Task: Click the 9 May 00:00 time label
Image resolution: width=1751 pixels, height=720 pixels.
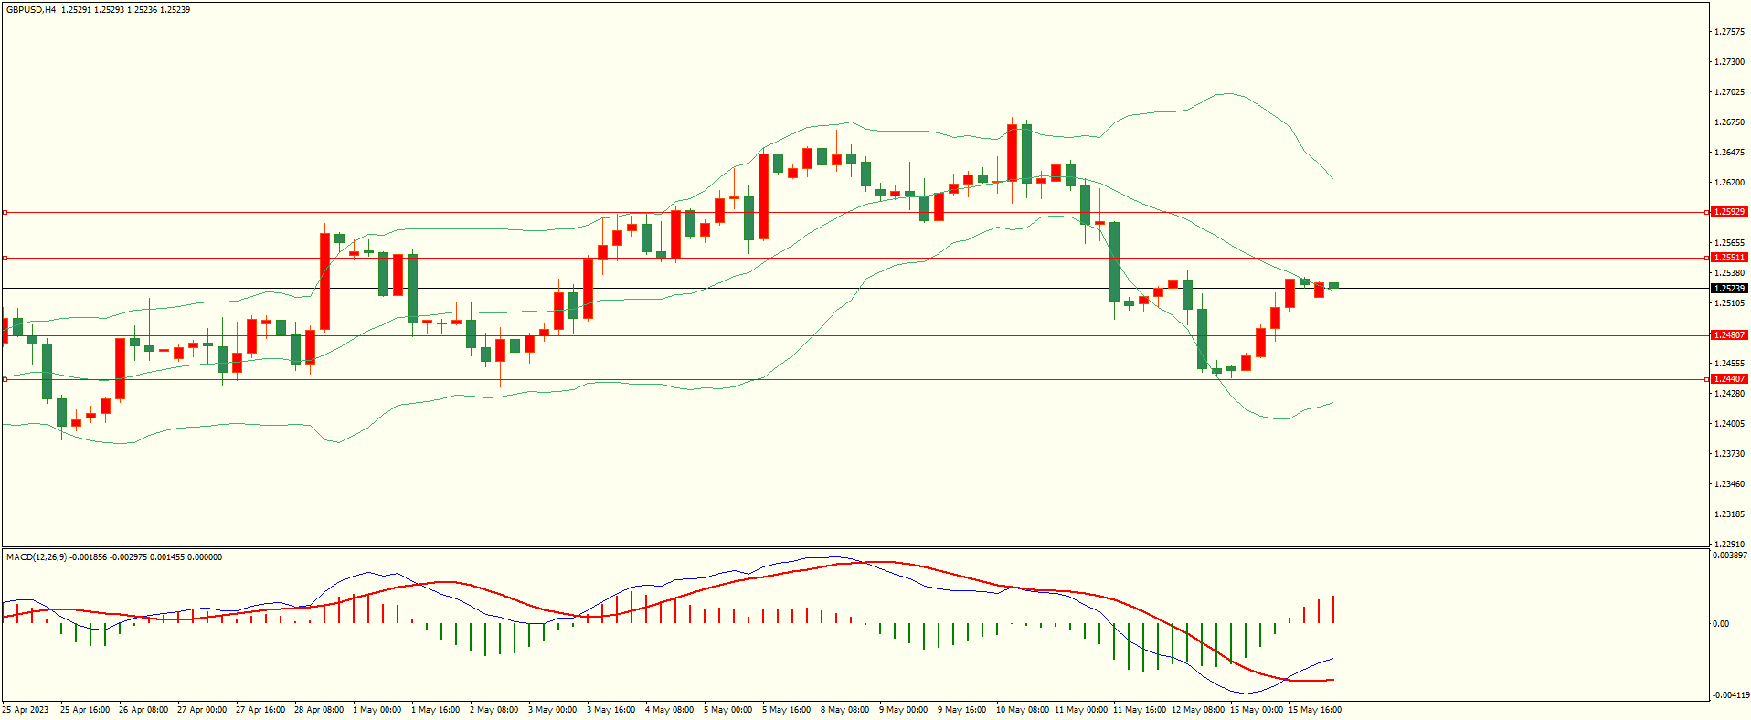Action: (903, 710)
